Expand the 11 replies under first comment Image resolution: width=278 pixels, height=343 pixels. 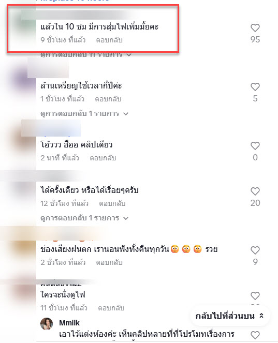click(86, 54)
